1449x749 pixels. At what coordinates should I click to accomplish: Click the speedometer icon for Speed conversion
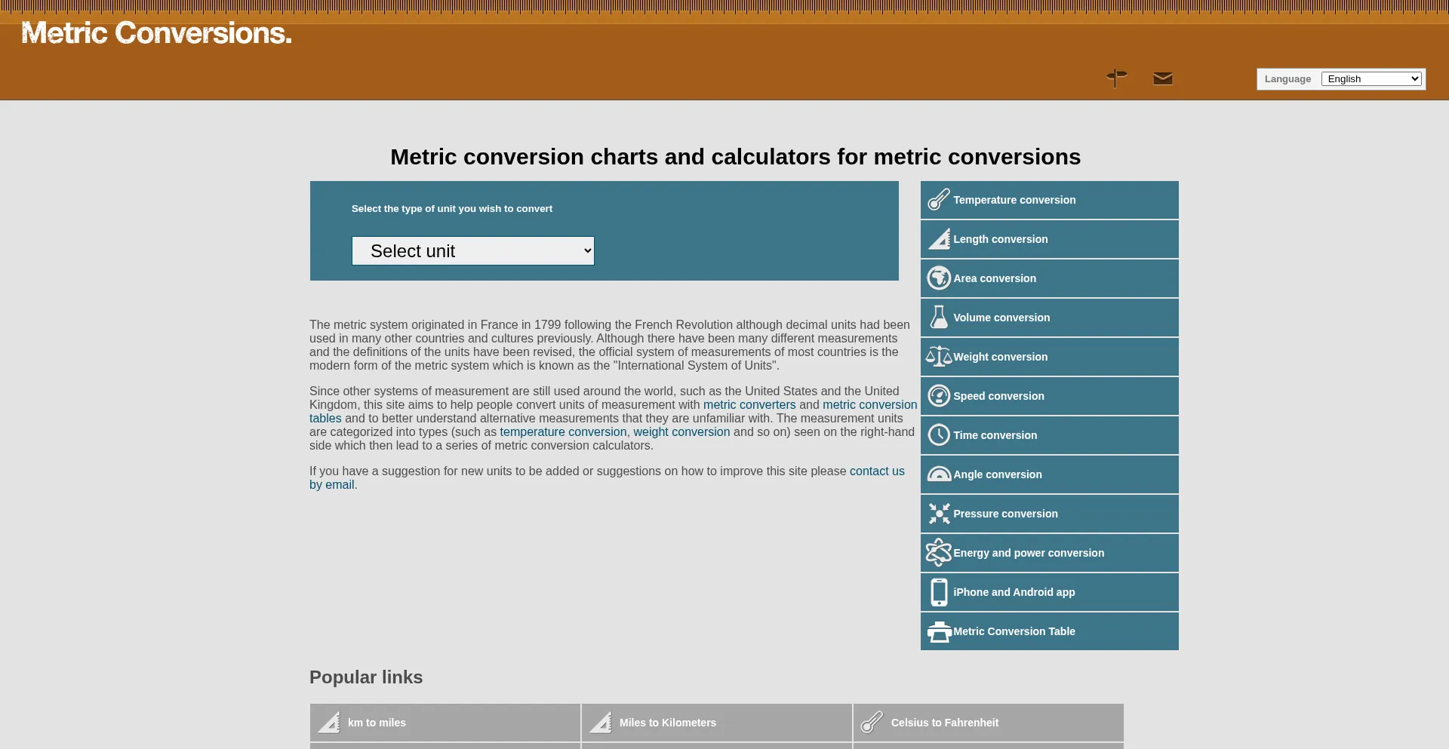point(938,396)
